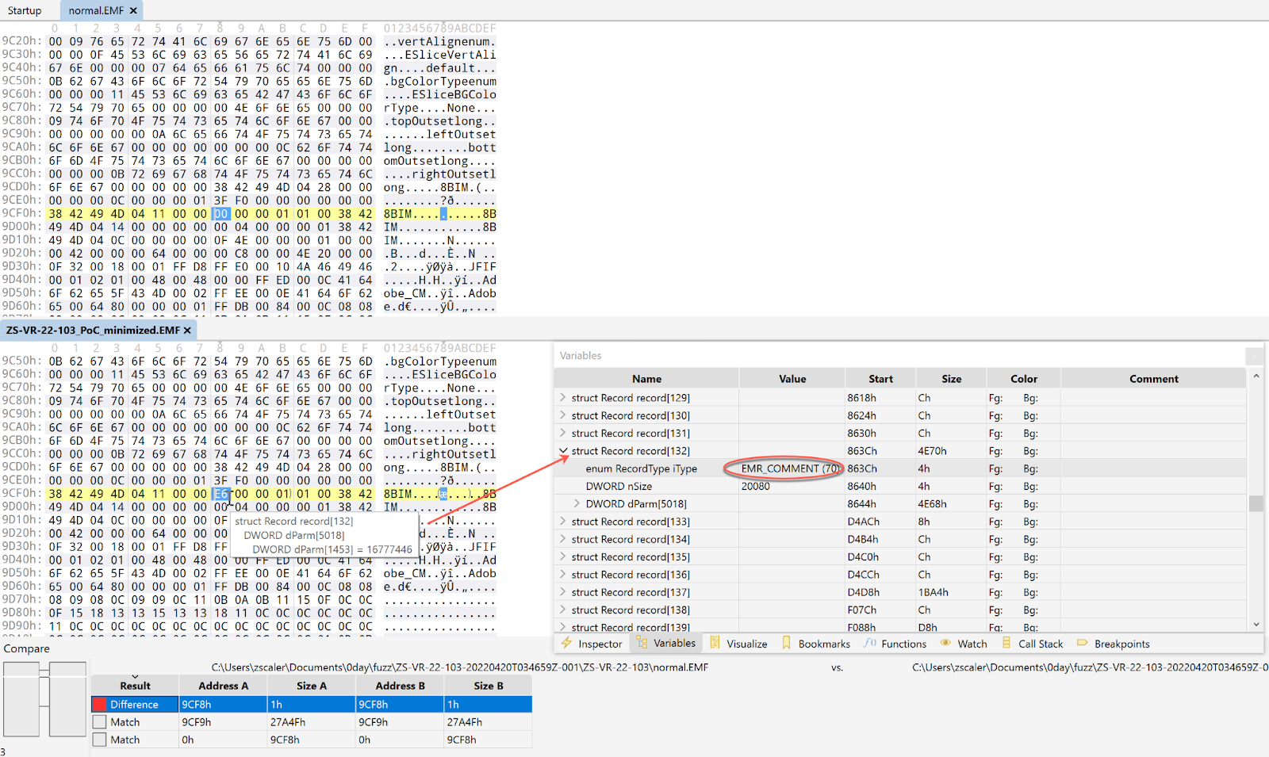Click the Functions f() icon
The width and height of the screenshot is (1269, 757).
869,643
